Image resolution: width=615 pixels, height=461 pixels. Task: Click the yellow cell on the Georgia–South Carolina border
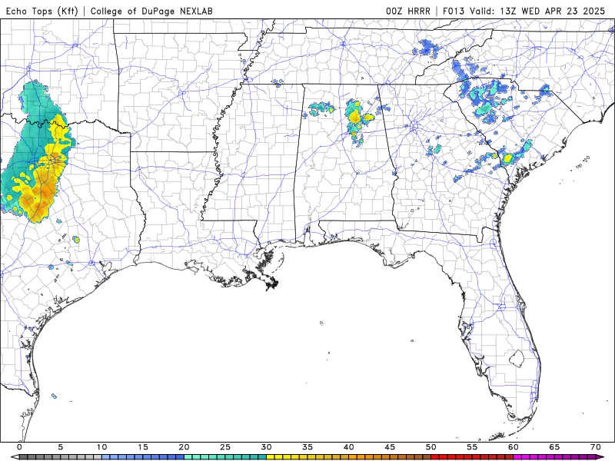[x=508, y=158]
